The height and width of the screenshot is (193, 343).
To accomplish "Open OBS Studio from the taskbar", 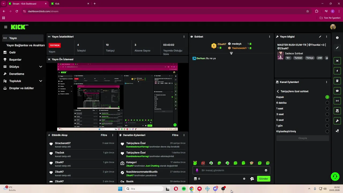I will click(x=223, y=189).
